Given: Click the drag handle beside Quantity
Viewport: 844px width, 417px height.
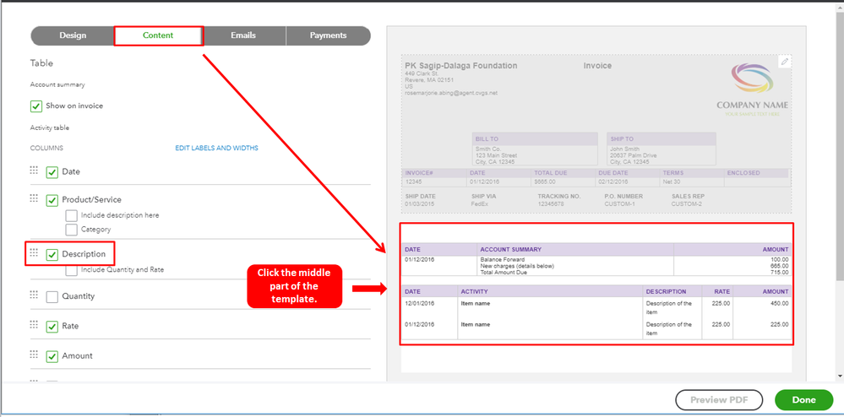Looking at the screenshot, I should [x=34, y=295].
